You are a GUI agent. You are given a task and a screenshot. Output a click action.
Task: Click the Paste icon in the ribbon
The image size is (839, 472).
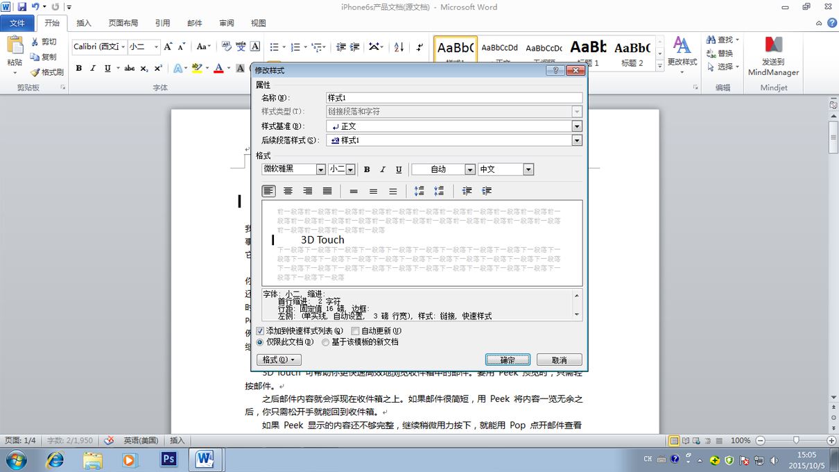15,46
